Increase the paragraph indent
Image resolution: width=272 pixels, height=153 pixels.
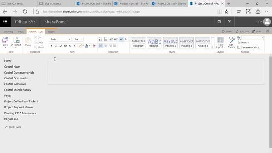pos(116,40)
